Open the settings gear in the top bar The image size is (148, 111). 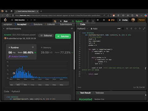[x=104, y=20]
